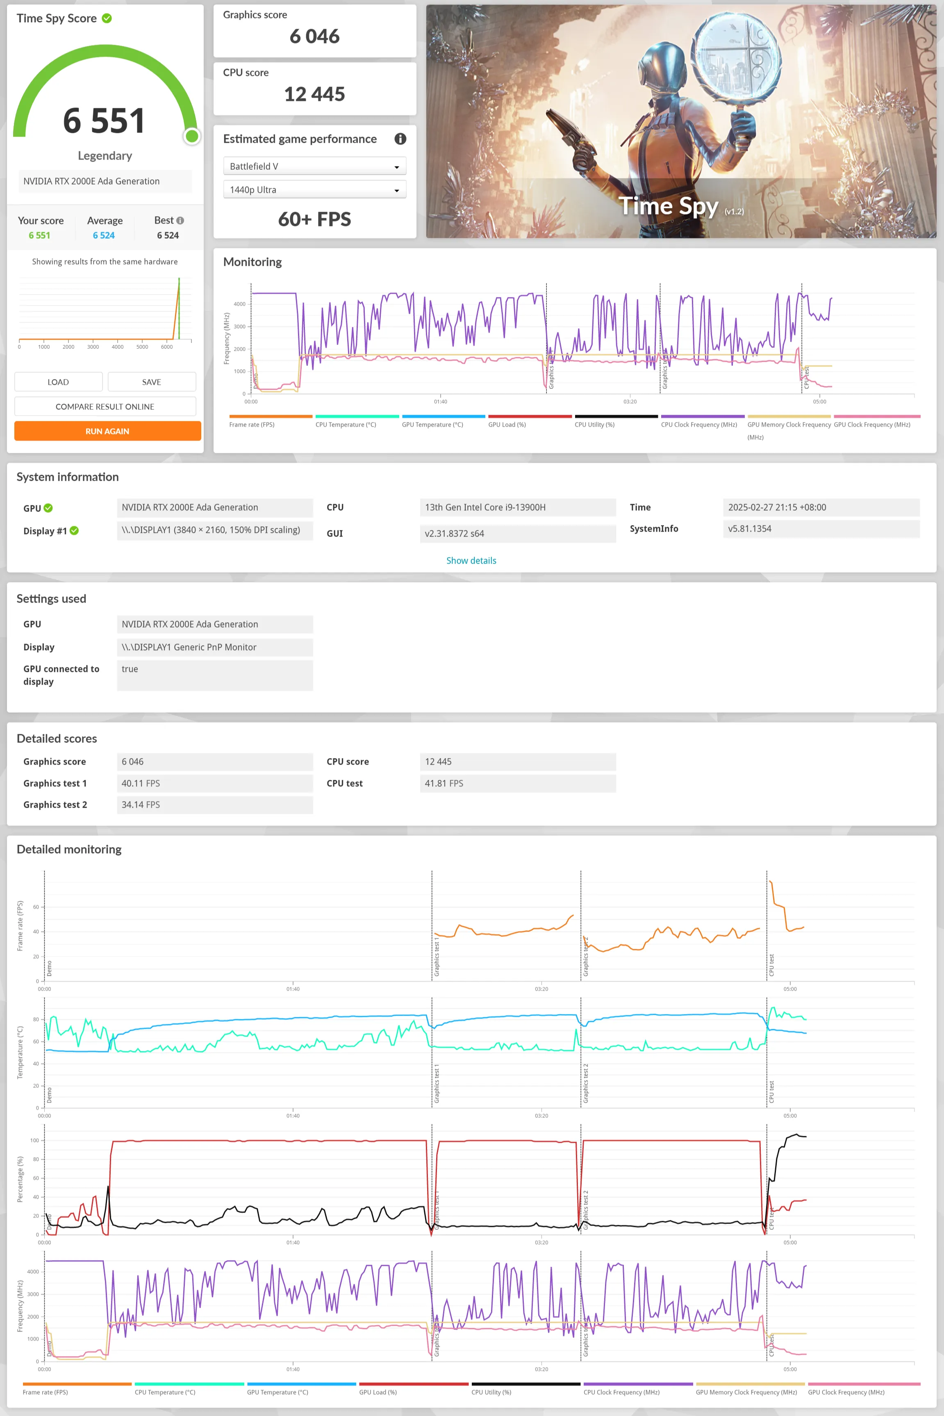Toggle GPU Clock Frequency legend under Detailed monitoring

(864, 1389)
